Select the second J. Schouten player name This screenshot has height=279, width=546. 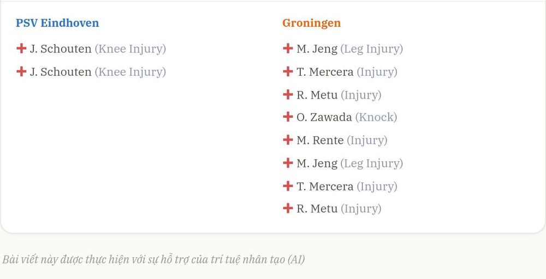coord(61,72)
